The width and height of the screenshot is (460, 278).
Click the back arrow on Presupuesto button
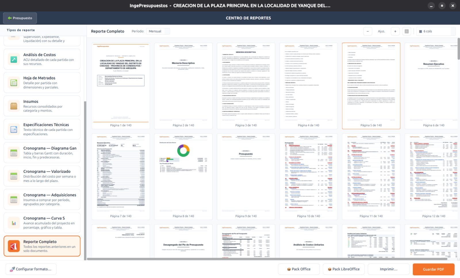pyautogui.click(x=10, y=18)
